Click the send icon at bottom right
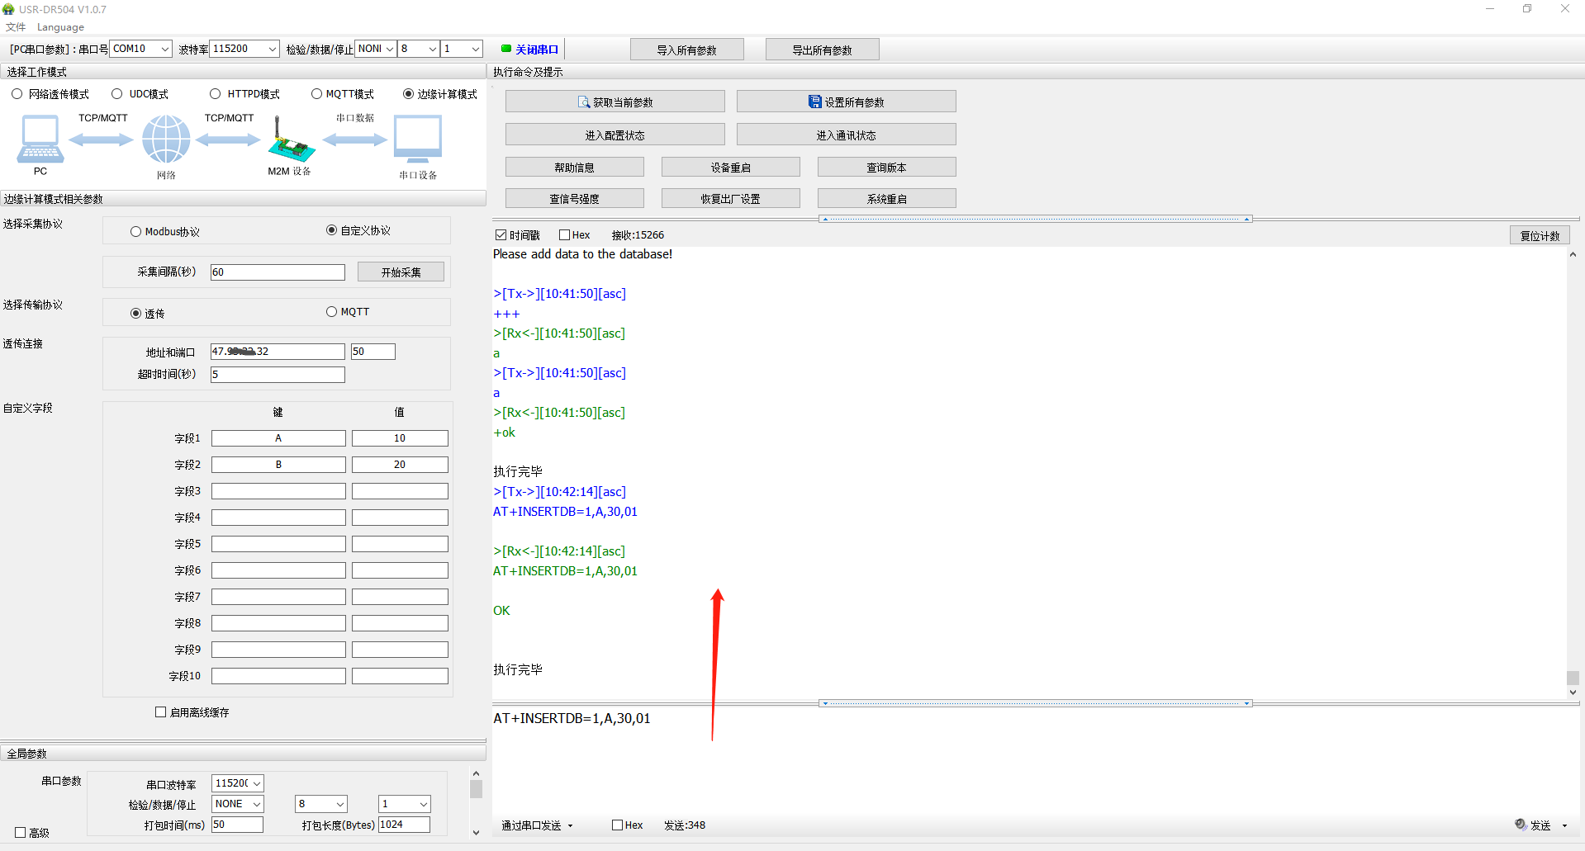Image resolution: width=1585 pixels, height=851 pixels. coord(1521,825)
